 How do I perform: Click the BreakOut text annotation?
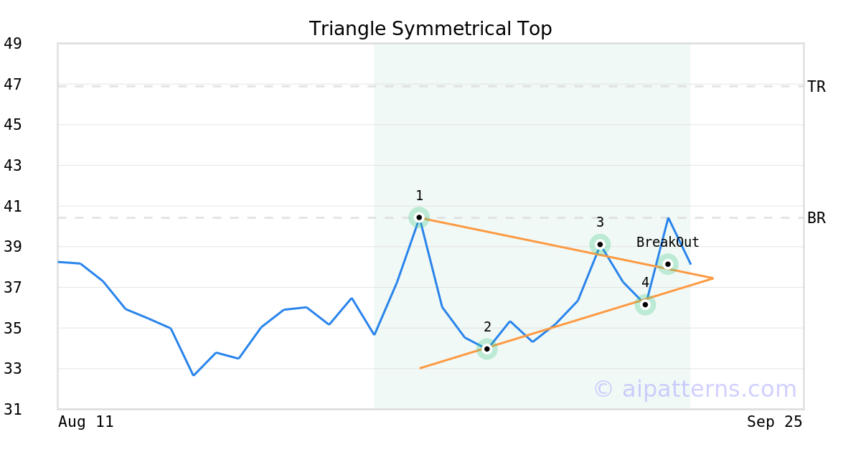[667, 243]
